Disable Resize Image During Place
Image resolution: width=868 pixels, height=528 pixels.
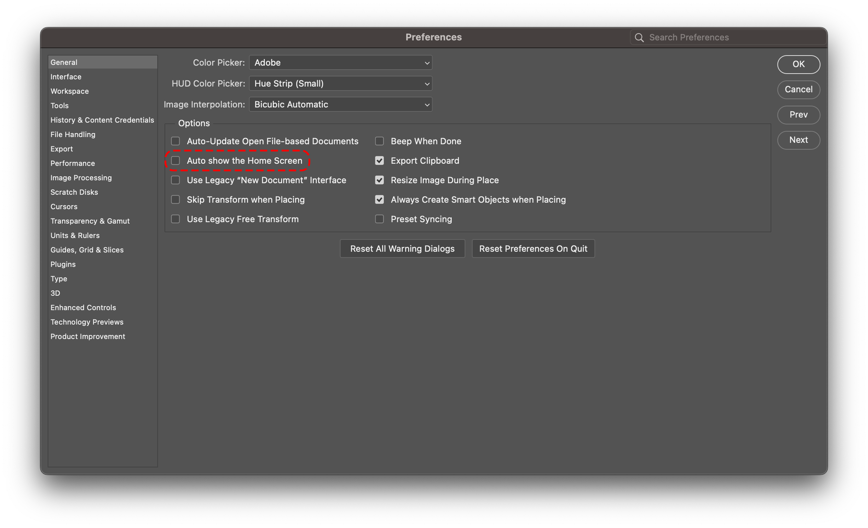[x=379, y=180]
